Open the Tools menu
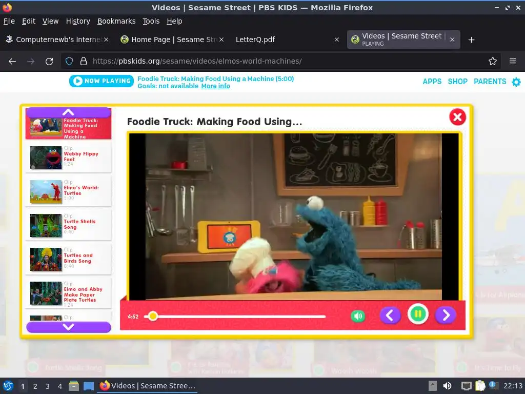The width and height of the screenshot is (525, 394). 151,21
